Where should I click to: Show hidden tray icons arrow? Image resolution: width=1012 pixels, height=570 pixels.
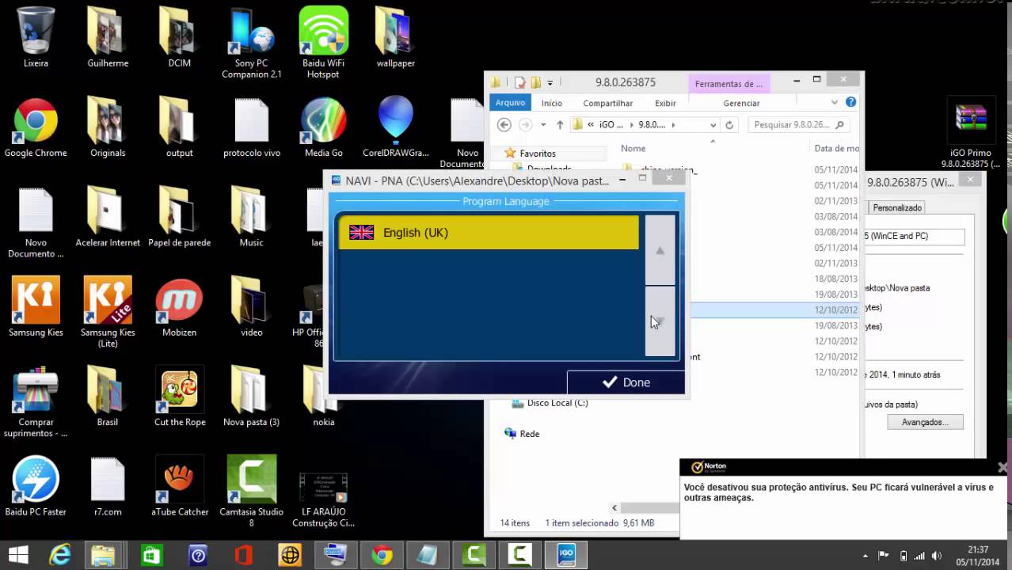[865, 556]
